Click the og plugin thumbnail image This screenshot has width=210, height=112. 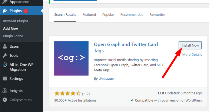[71, 59]
